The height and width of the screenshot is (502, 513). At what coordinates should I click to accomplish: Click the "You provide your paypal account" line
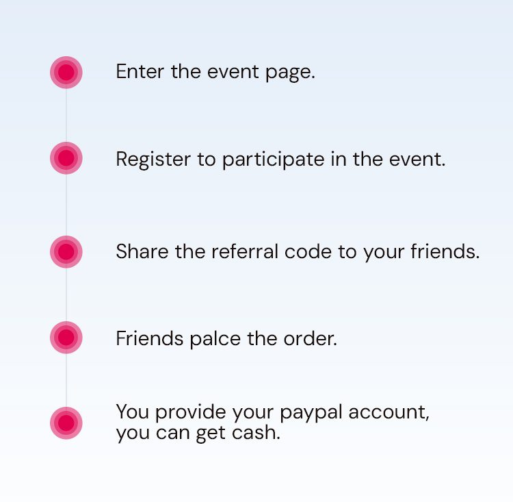click(x=272, y=412)
